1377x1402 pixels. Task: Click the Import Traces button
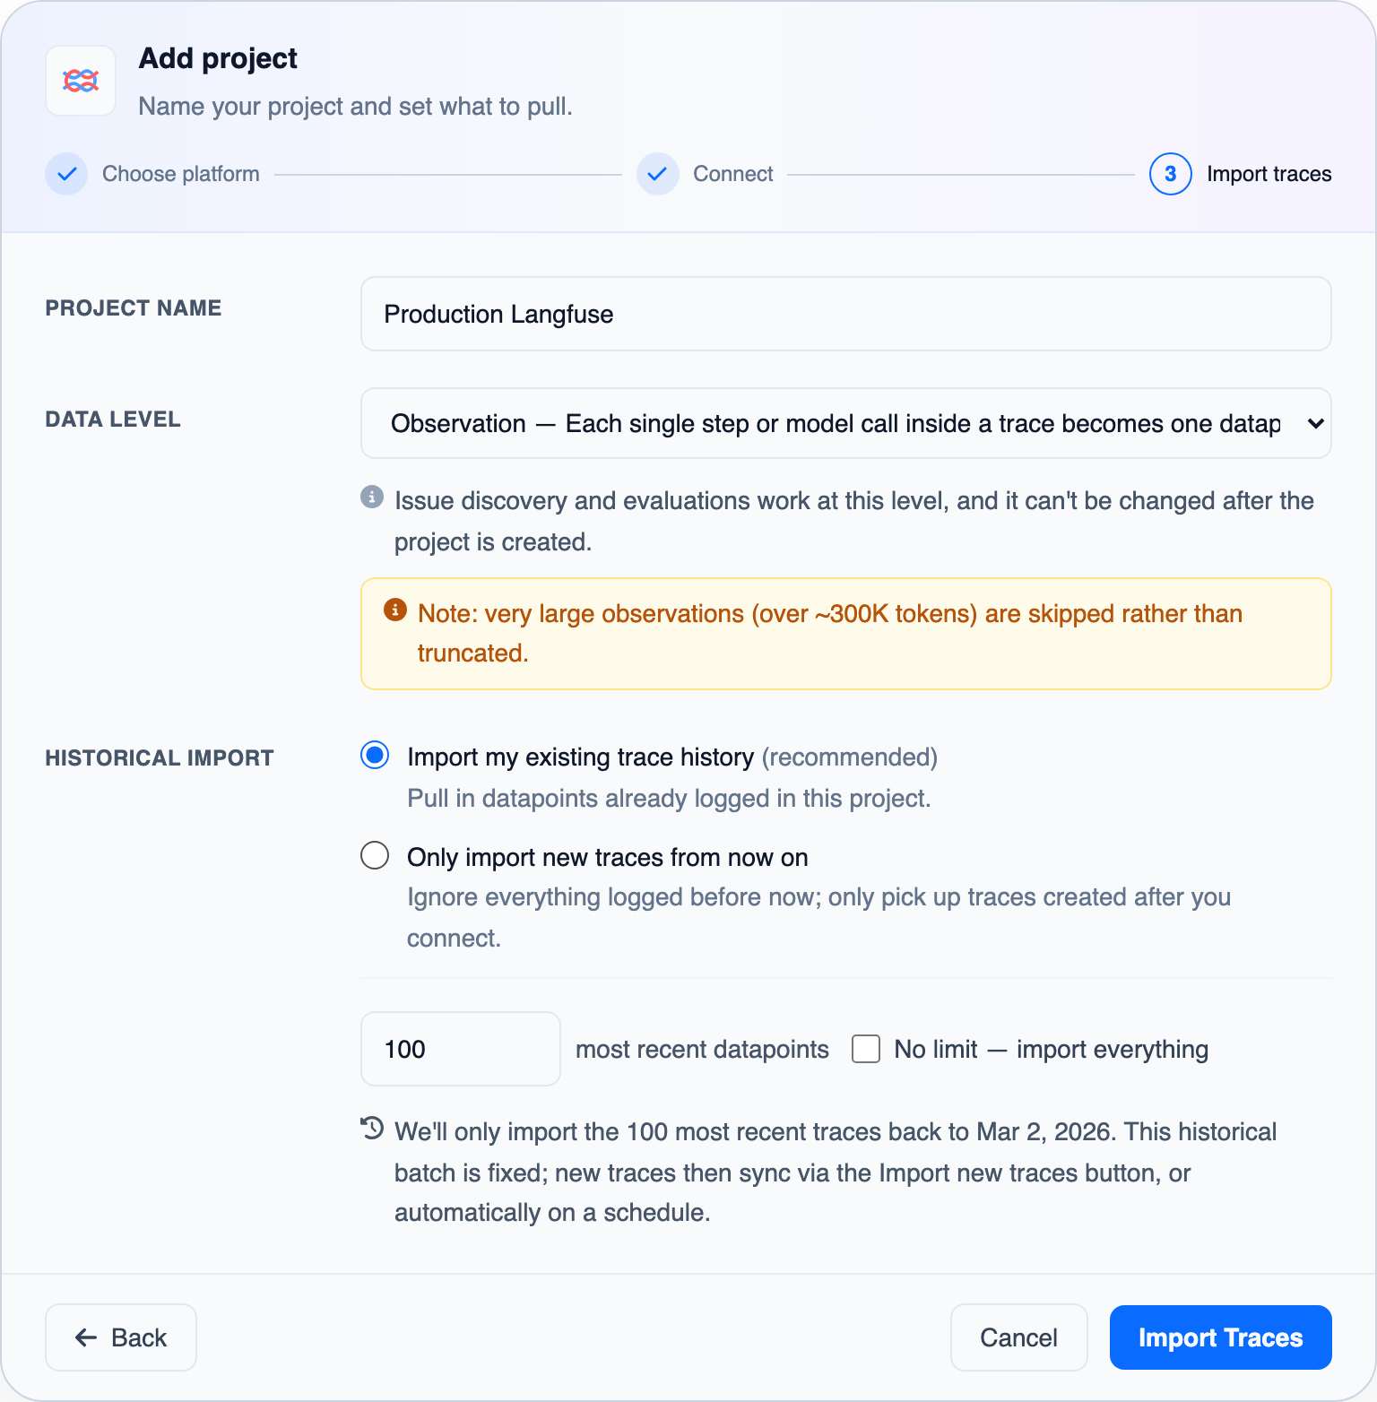pos(1221,1337)
